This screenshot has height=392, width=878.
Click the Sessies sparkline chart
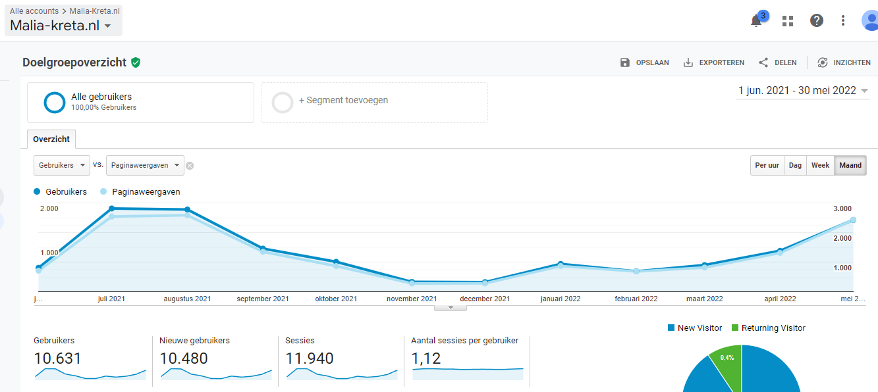[342, 374]
